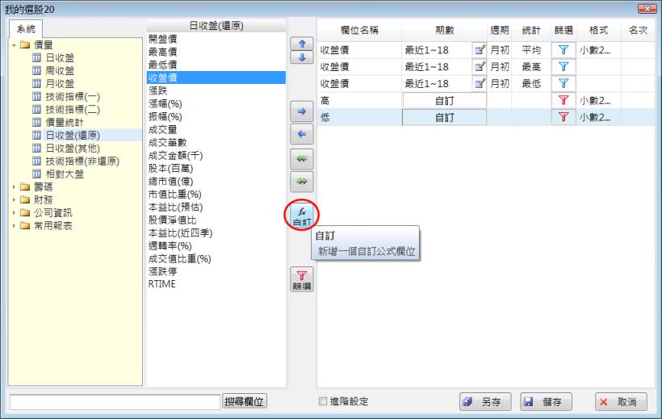The height and width of the screenshot is (419, 662).
Task: Select the 周收盤 table icon in tree
Action: [x=37, y=70]
